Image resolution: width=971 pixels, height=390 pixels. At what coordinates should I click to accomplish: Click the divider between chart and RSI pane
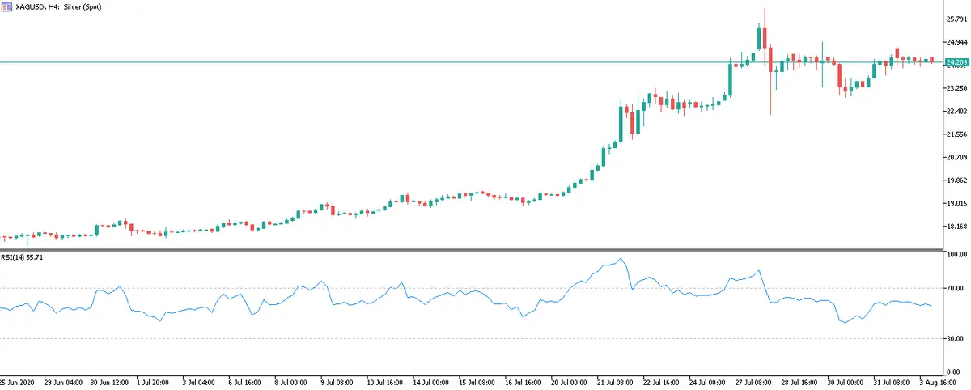coord(469,250)
